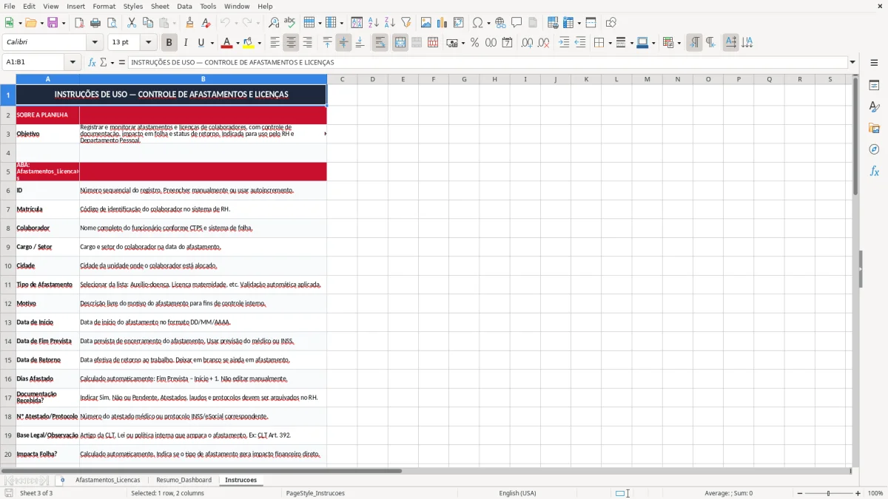Open the sidebar Properties panel icon
This screenshot has width=888, height=499.
(x=874, y=85)
